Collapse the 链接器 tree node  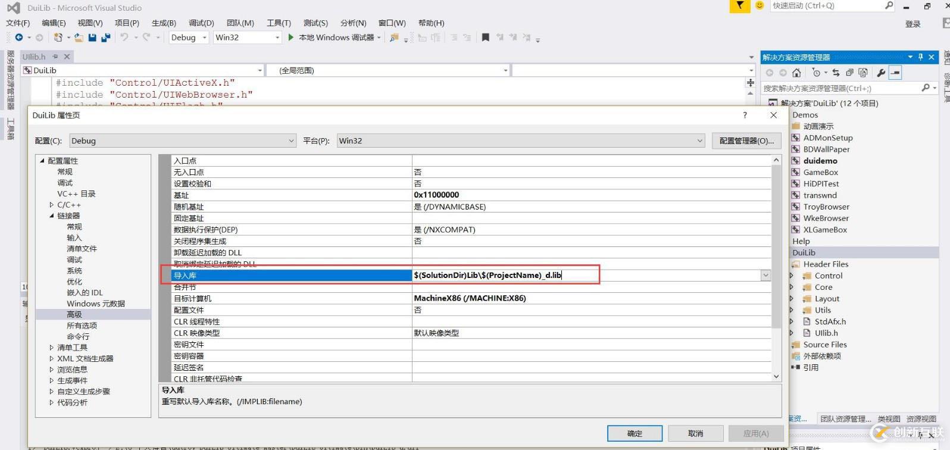click(x=52, y=215)
